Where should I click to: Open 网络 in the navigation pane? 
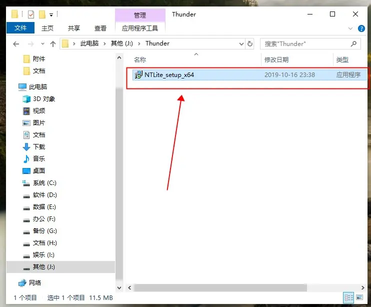click(30, 283)
